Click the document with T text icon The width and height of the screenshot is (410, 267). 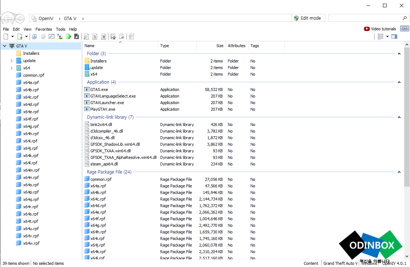[103, 37]
